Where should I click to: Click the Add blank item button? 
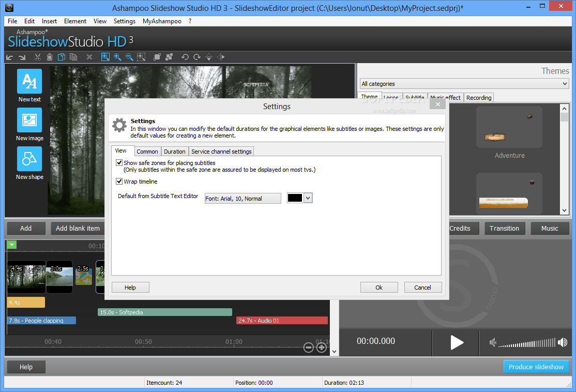pos(78,228)
